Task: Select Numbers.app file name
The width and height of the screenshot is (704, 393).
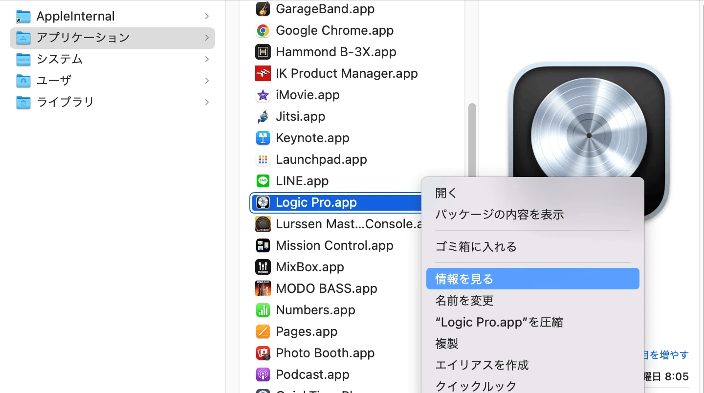Action: [315, 310]
